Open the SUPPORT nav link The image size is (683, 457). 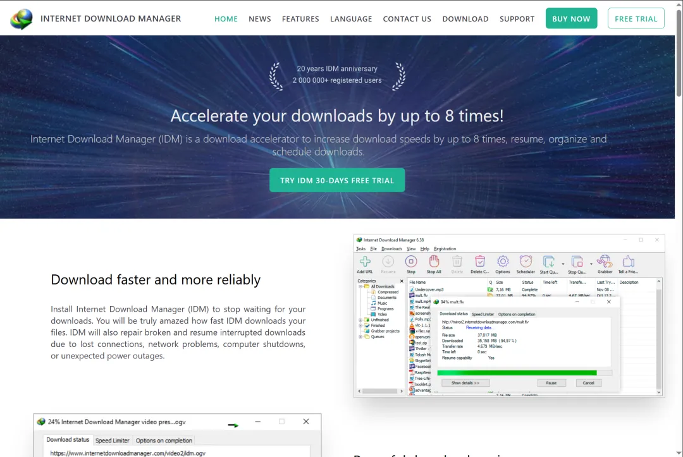coord(517,19)
